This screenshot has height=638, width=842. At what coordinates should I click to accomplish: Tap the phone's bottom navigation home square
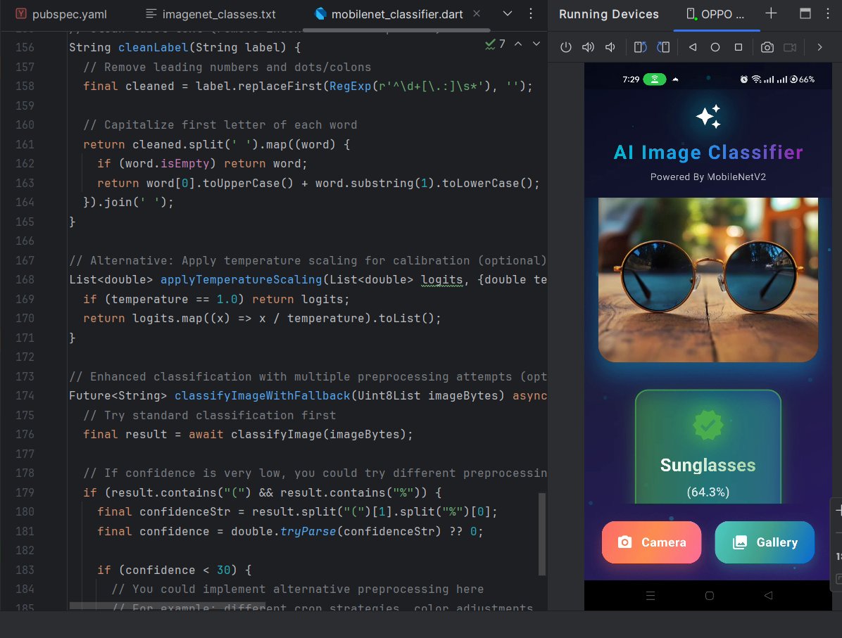click(710, 596)
